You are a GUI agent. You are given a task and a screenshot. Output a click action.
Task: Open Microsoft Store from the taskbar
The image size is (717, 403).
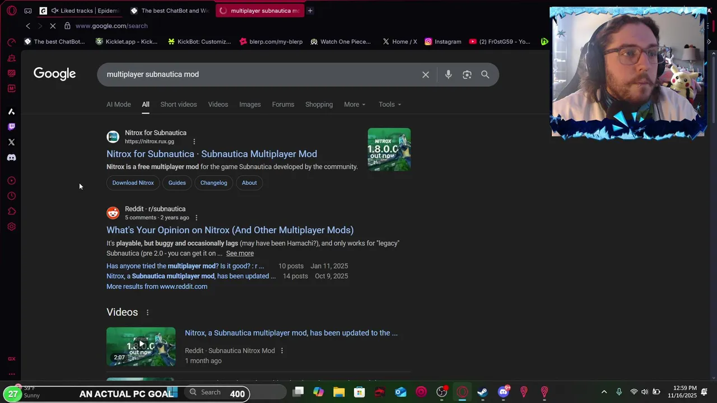tap(360, 392)
